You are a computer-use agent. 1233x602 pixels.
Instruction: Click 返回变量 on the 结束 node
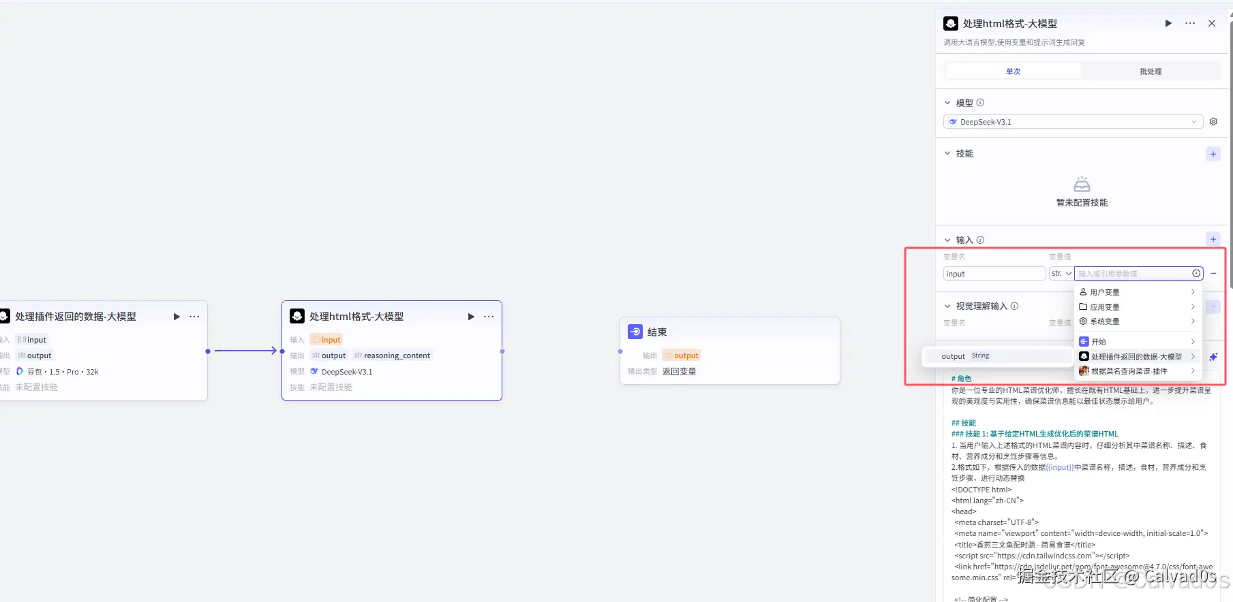[x=680, y=372]
